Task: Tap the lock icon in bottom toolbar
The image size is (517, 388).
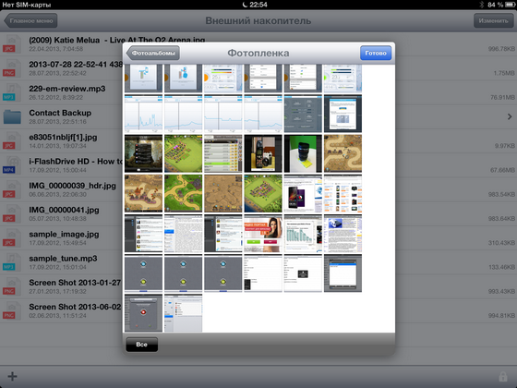Action: (x=503, y=376)
